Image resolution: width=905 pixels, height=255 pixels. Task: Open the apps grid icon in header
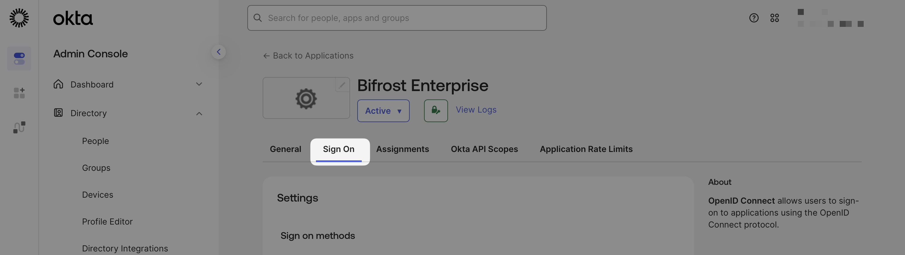(774, 18)
